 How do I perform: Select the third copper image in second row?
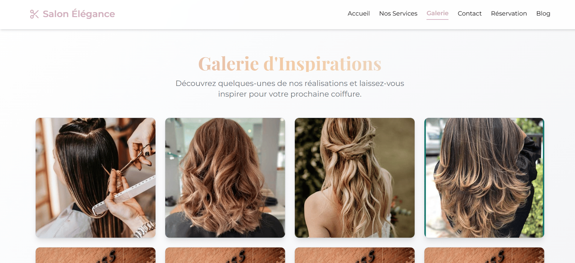[x=355, y=255]
